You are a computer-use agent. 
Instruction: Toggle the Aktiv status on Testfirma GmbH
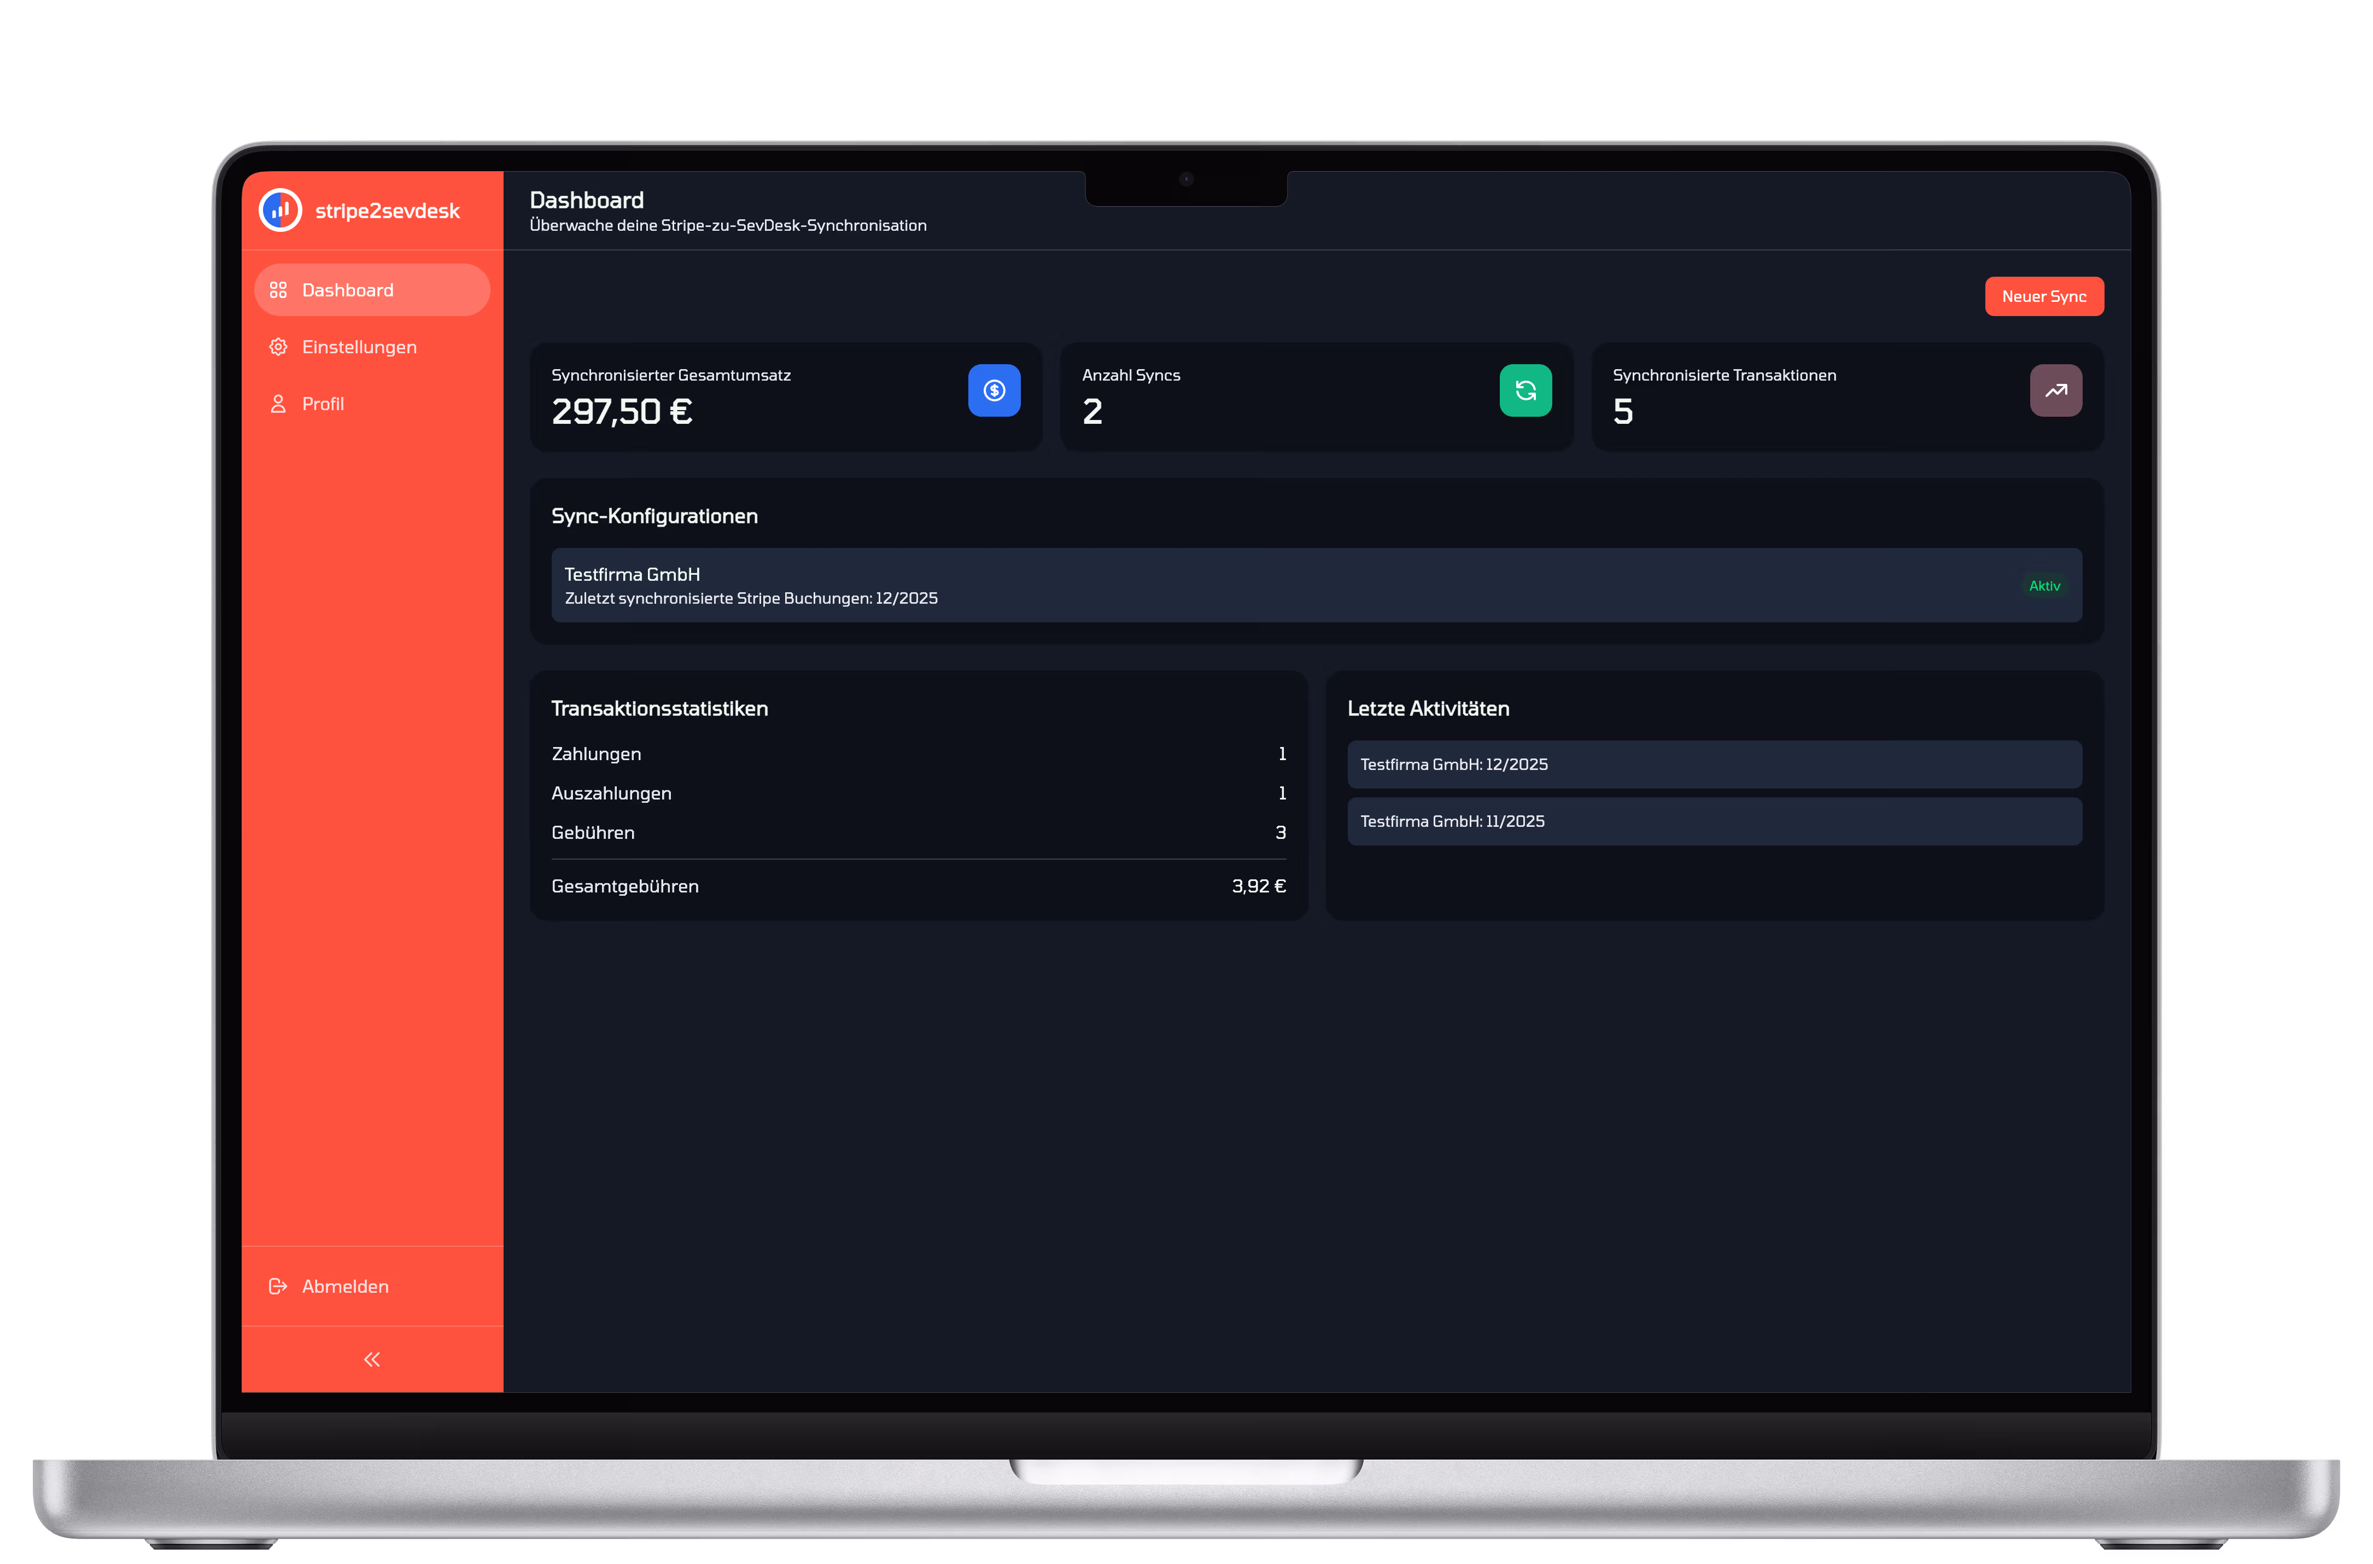pos(2044,586)
